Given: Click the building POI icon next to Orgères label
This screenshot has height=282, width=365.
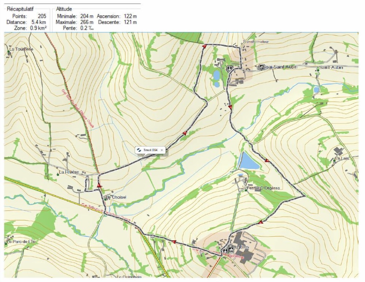Looking at the screenshot, I should tap(231, 250).
